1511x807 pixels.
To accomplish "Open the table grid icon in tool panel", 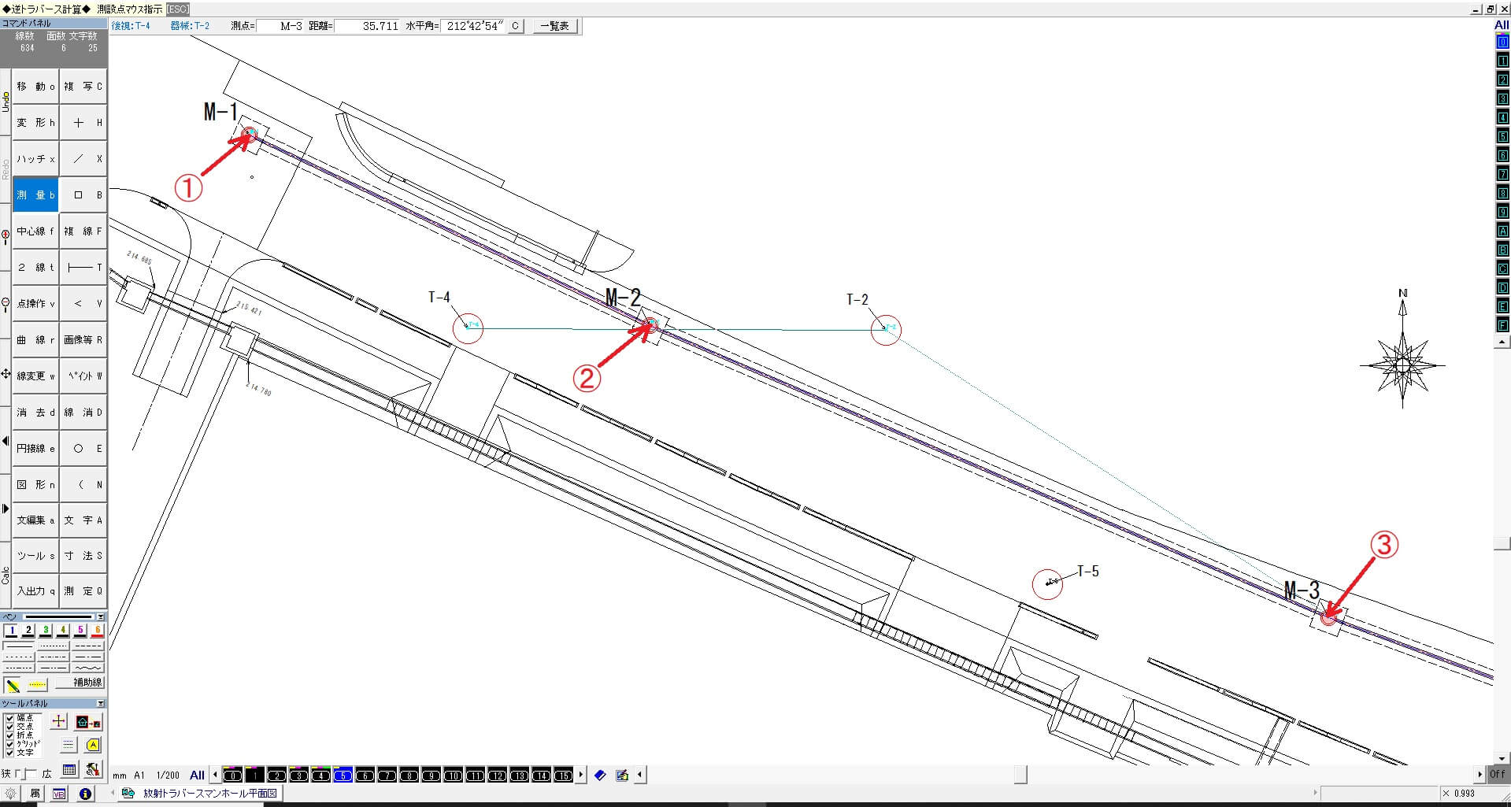I will click(69, 771).
